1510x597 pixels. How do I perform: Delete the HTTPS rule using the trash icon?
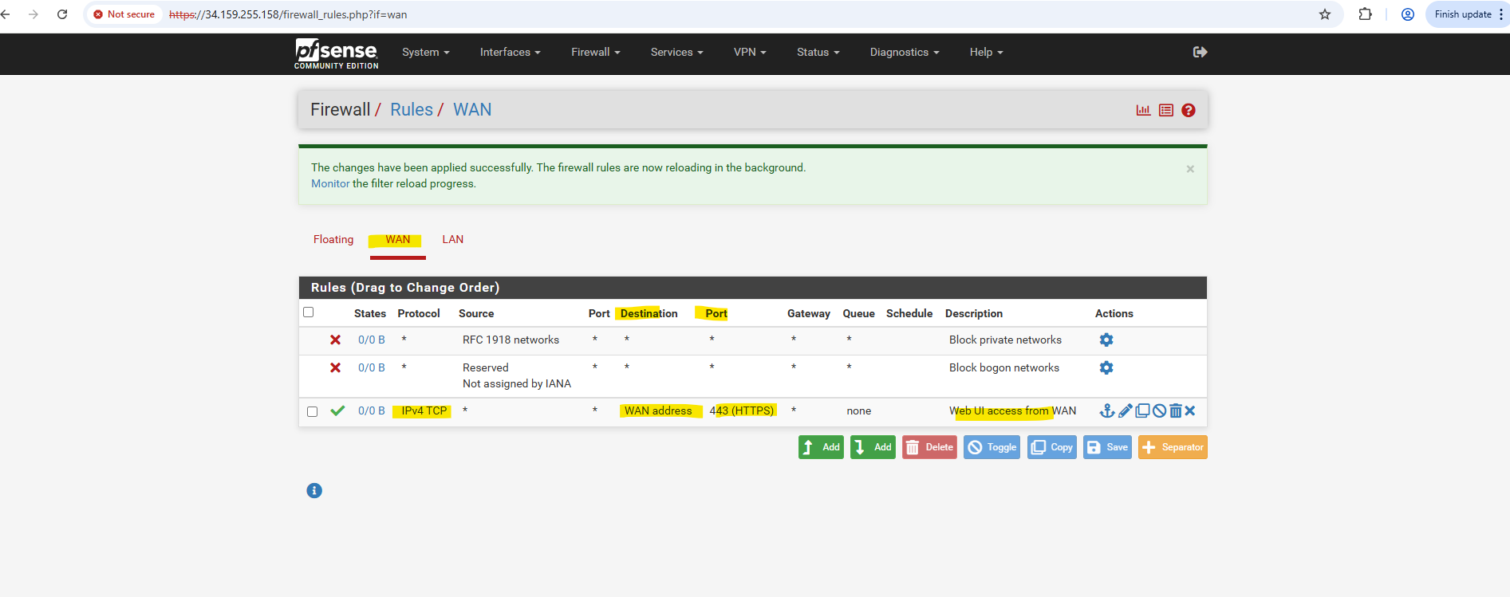(1175, 410)
